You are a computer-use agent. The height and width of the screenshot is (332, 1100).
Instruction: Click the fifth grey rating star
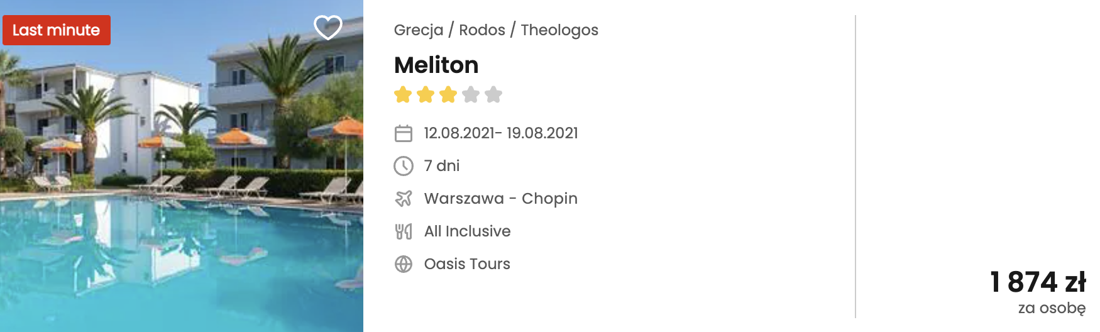[x=493, y=95]
